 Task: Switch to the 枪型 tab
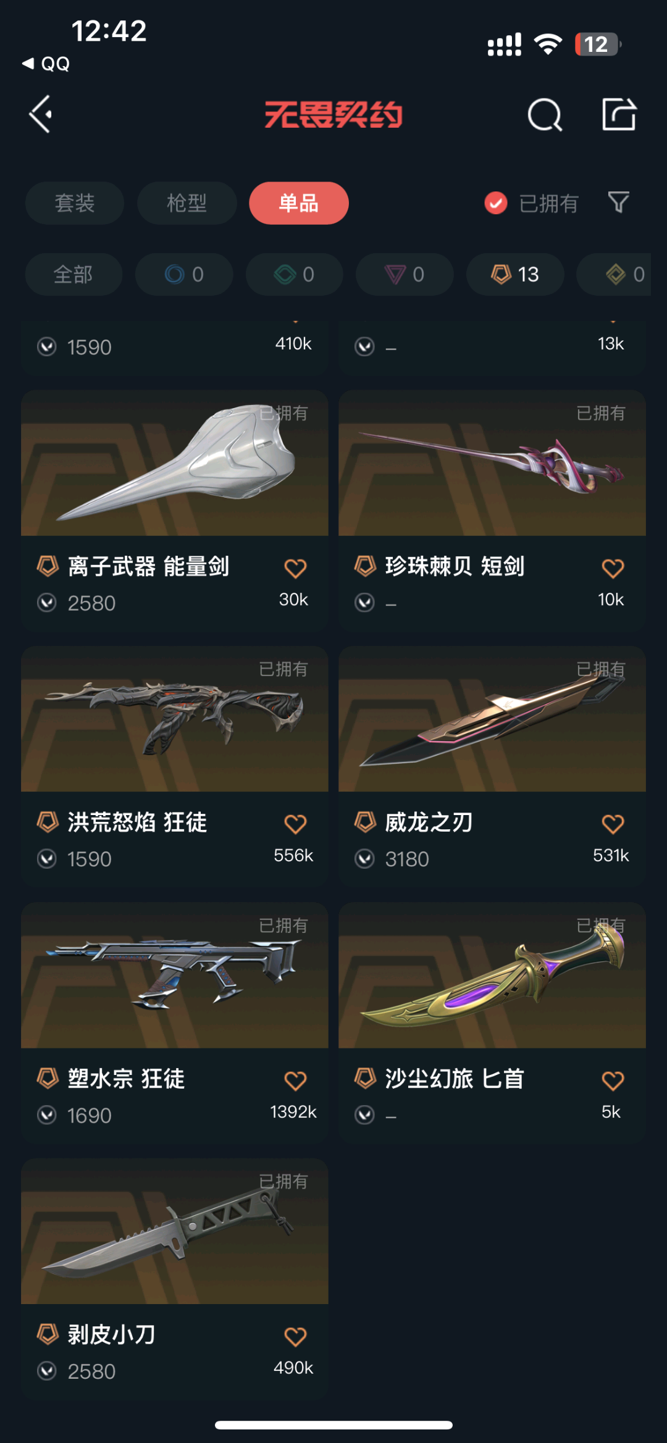(187, 203)
